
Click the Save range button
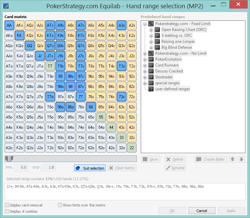tap(151, 159)
